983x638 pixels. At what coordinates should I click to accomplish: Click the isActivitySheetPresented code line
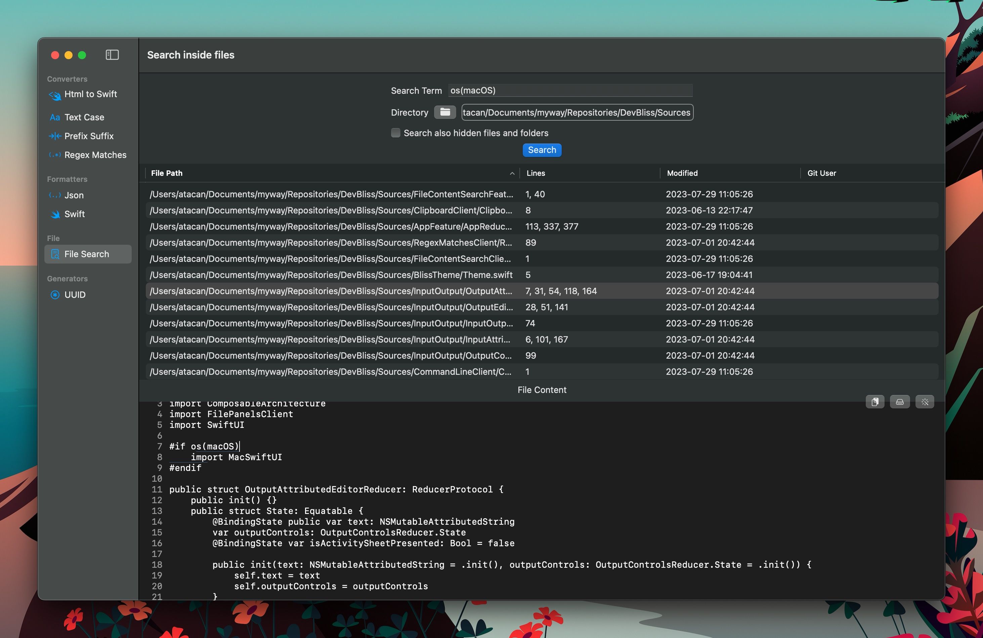pyautogui.click(x=364, y=543)
